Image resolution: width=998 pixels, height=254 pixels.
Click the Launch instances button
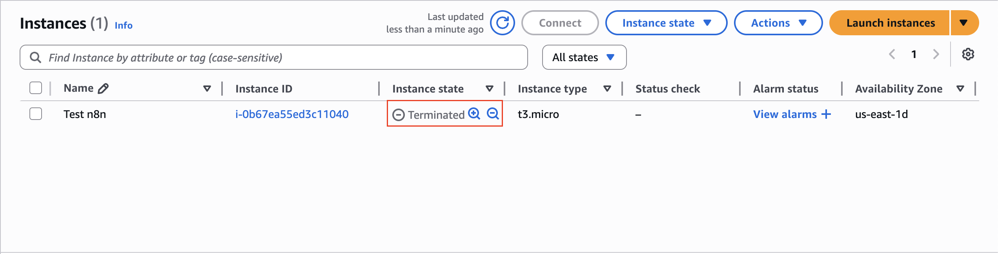[x=890, y=23]
